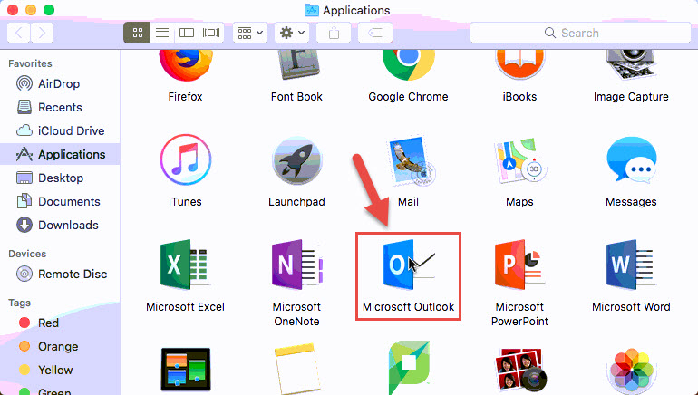
Task: Select Remote Disc under Devices
Action: (x=60, y=274)
